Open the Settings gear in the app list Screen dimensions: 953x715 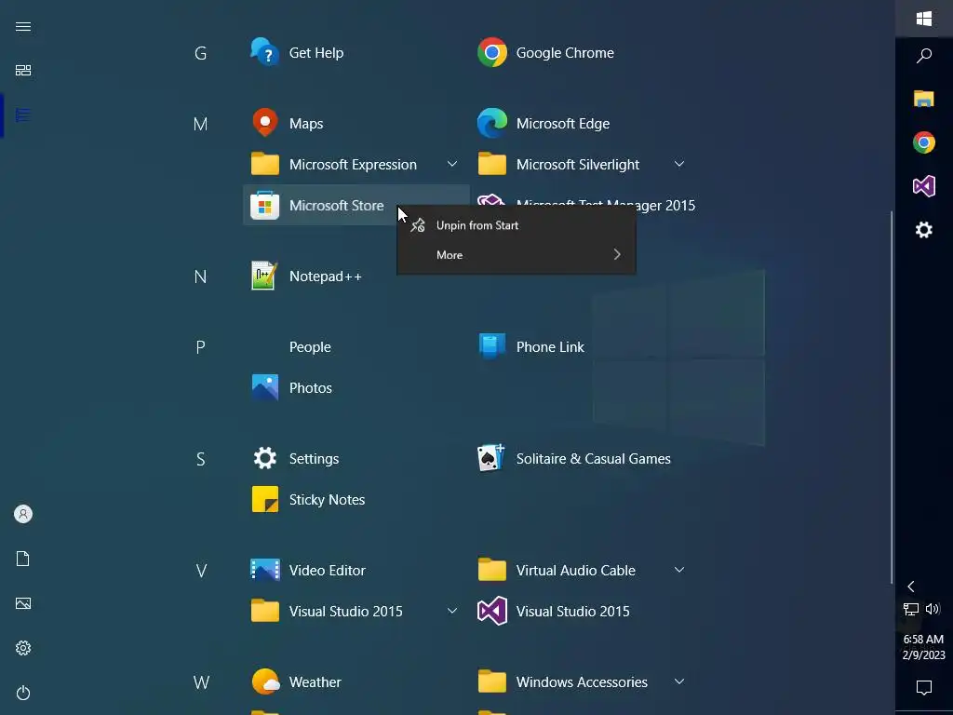pyautogui.click(x=265, y=458)
